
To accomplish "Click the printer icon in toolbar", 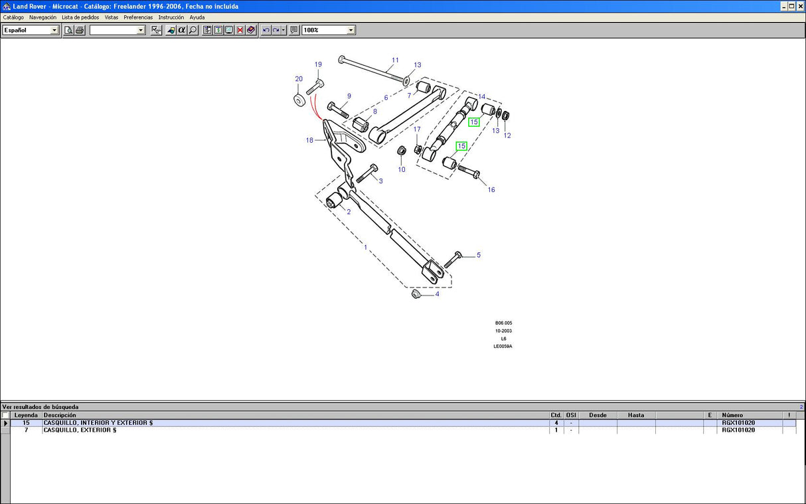I will pos(80,30).
